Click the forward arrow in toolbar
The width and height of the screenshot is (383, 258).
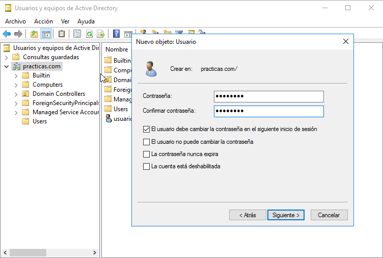18,34
